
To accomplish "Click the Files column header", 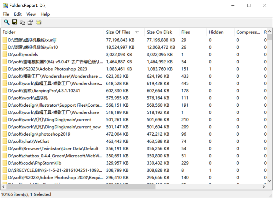I will click(186, 32).
